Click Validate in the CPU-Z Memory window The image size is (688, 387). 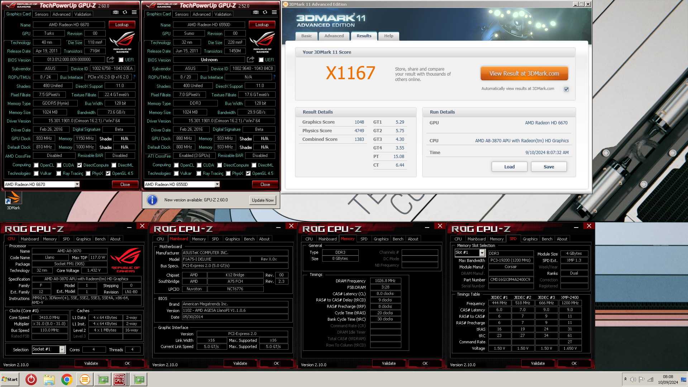[389, 363]
